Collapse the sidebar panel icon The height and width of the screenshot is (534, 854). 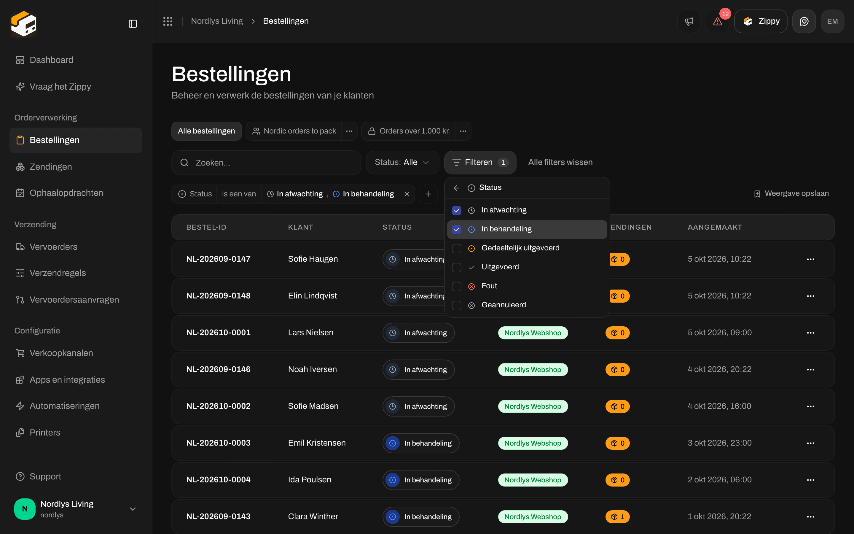click(133, 24)
